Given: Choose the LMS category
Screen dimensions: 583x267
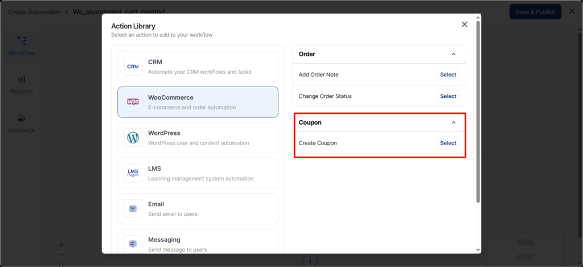Looking at the screenshot, I should pos(198,173).
